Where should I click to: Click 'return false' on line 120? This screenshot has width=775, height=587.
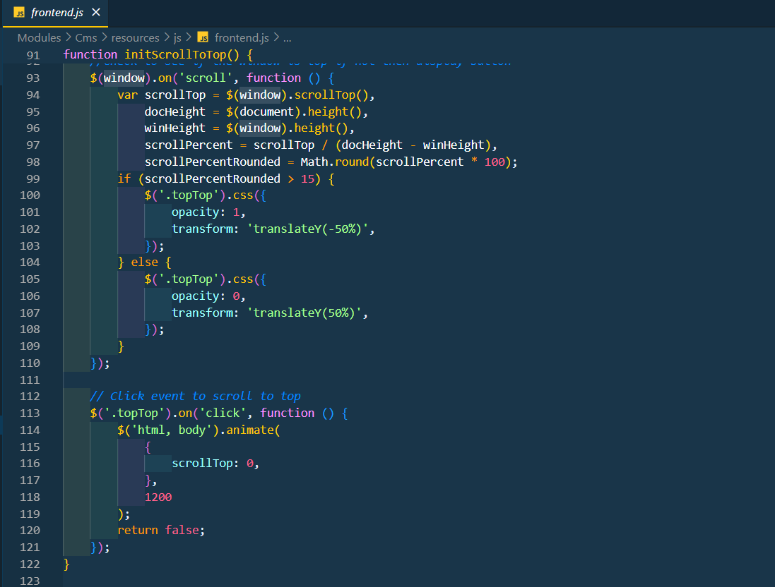pyautogui.click(x=158, y=531)
